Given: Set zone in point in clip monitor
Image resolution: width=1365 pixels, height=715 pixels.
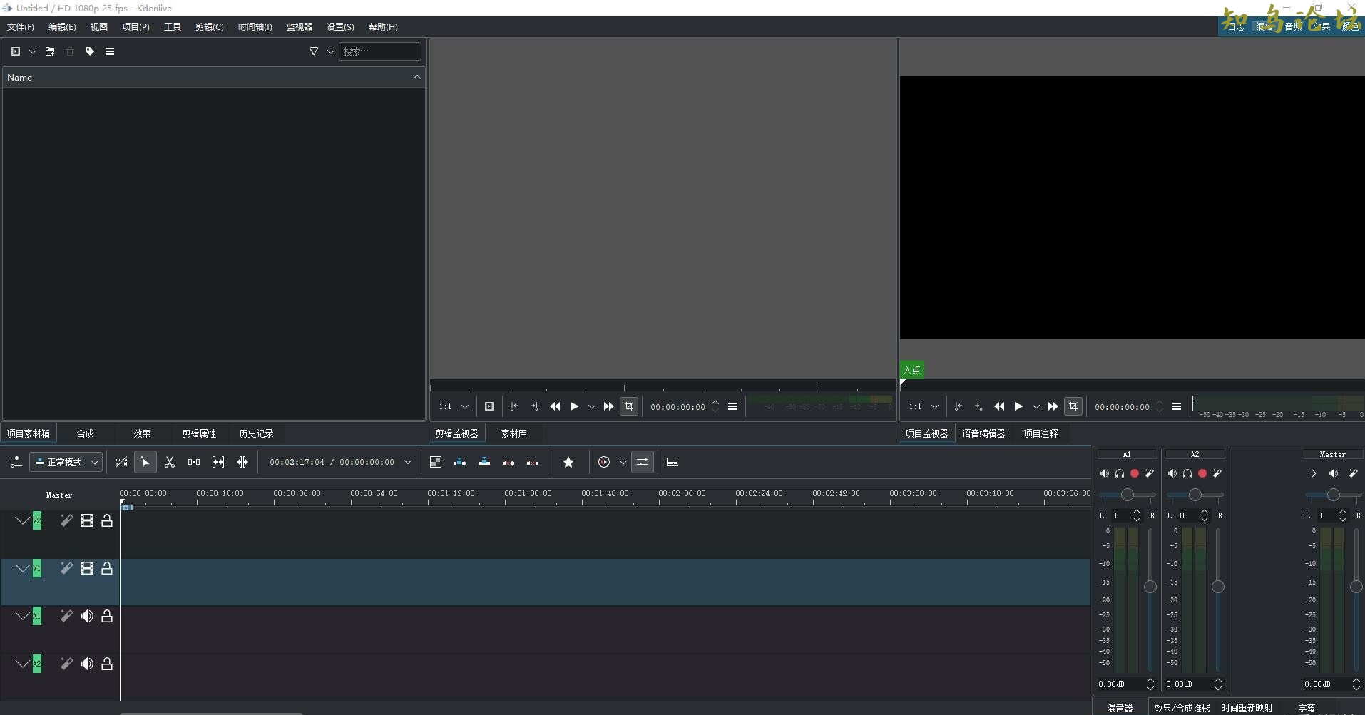Looking at the screenshot, I should [514, 406].
